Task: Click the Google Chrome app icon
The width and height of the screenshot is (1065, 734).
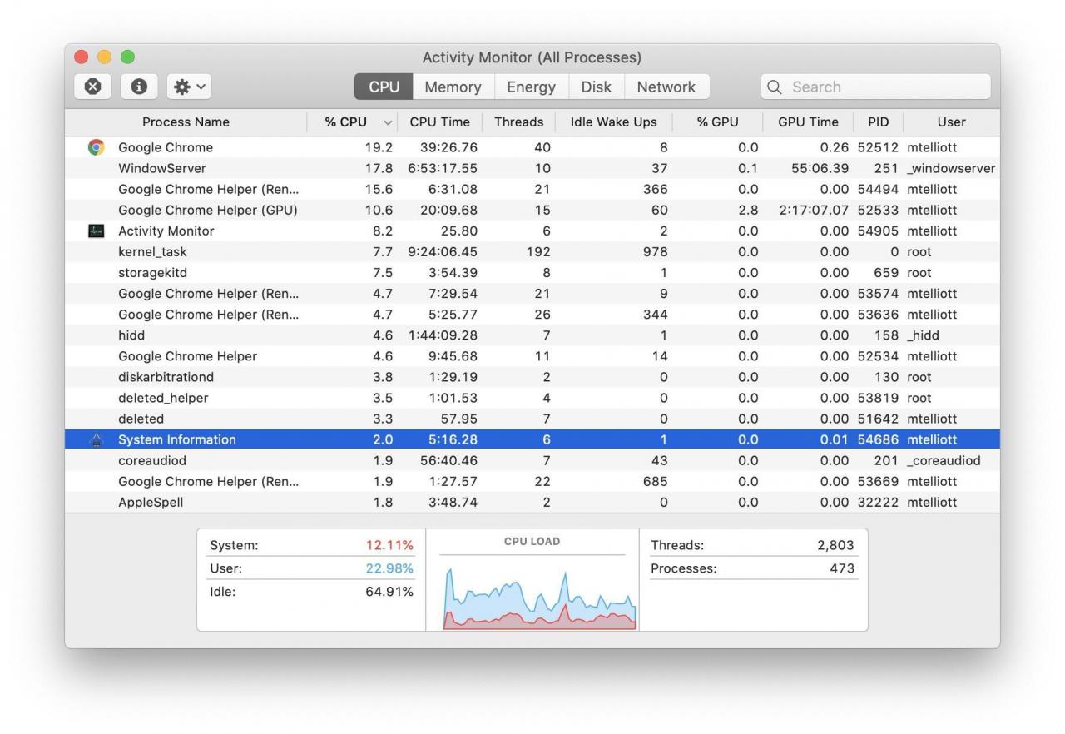Action: (x=97, y=147)
